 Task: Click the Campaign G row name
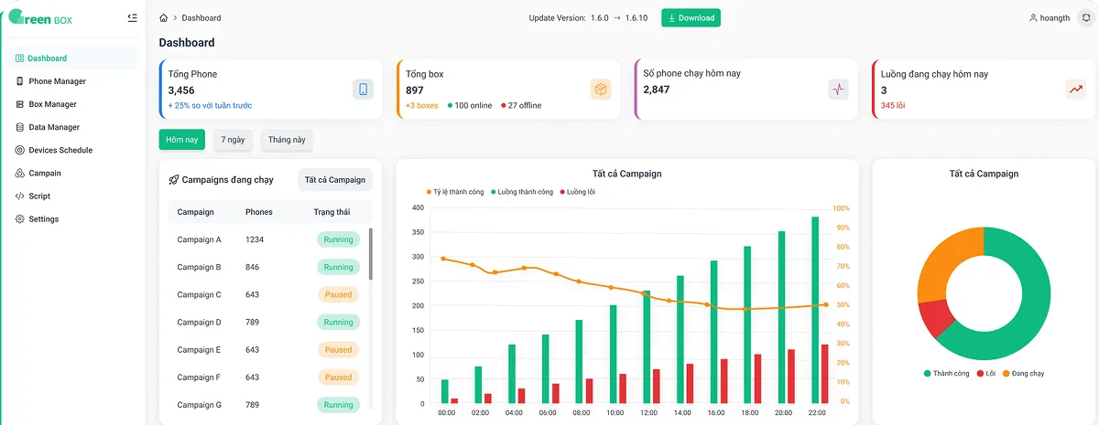[x=199, y=405]
